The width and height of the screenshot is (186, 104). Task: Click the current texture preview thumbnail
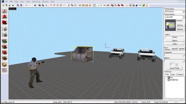(x=170, y=25)
